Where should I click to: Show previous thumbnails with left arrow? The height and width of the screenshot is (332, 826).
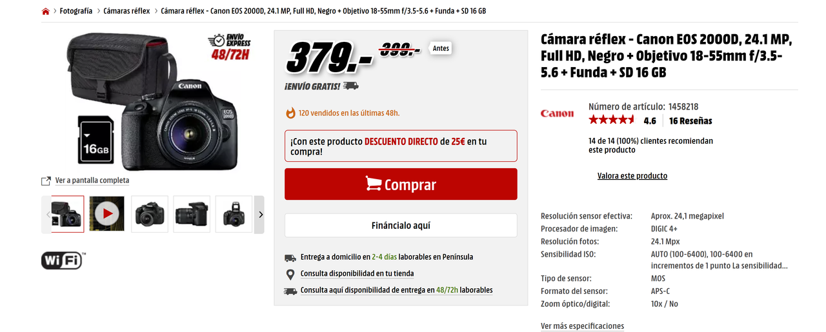47,215
